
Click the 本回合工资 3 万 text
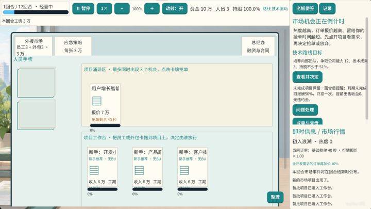[16, 21]
